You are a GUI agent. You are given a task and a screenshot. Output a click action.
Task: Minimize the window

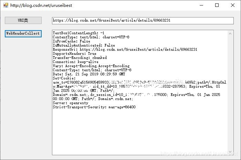(x=201, y=5)
